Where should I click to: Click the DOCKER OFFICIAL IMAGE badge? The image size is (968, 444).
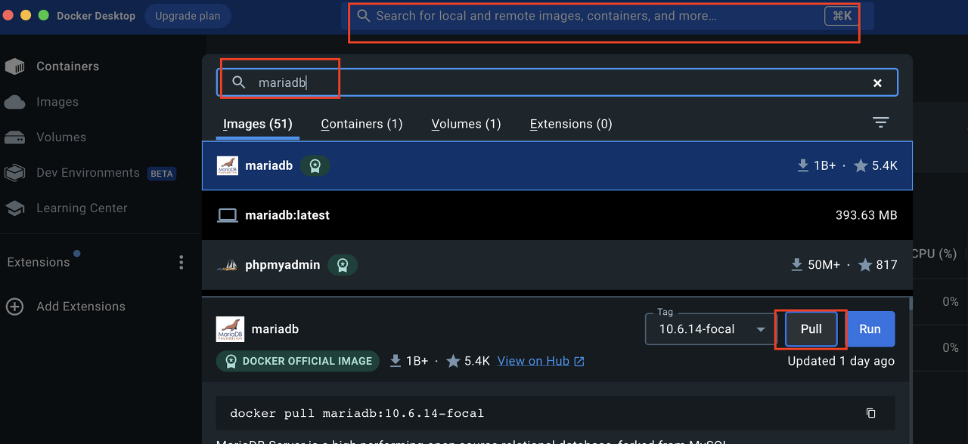(298, 361)
